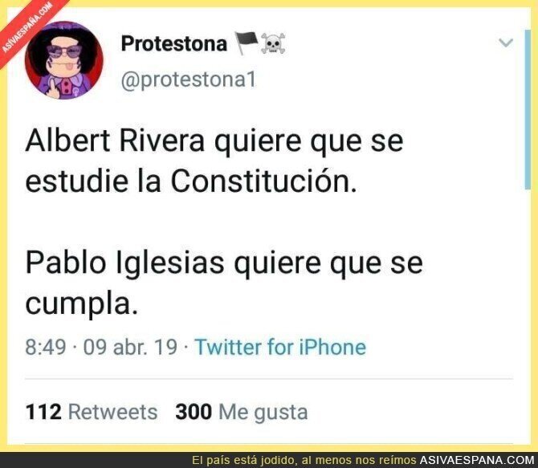Select the 'Albert Rivera quiere que se' line
The image size is (538, 468).
pos(214,141)
